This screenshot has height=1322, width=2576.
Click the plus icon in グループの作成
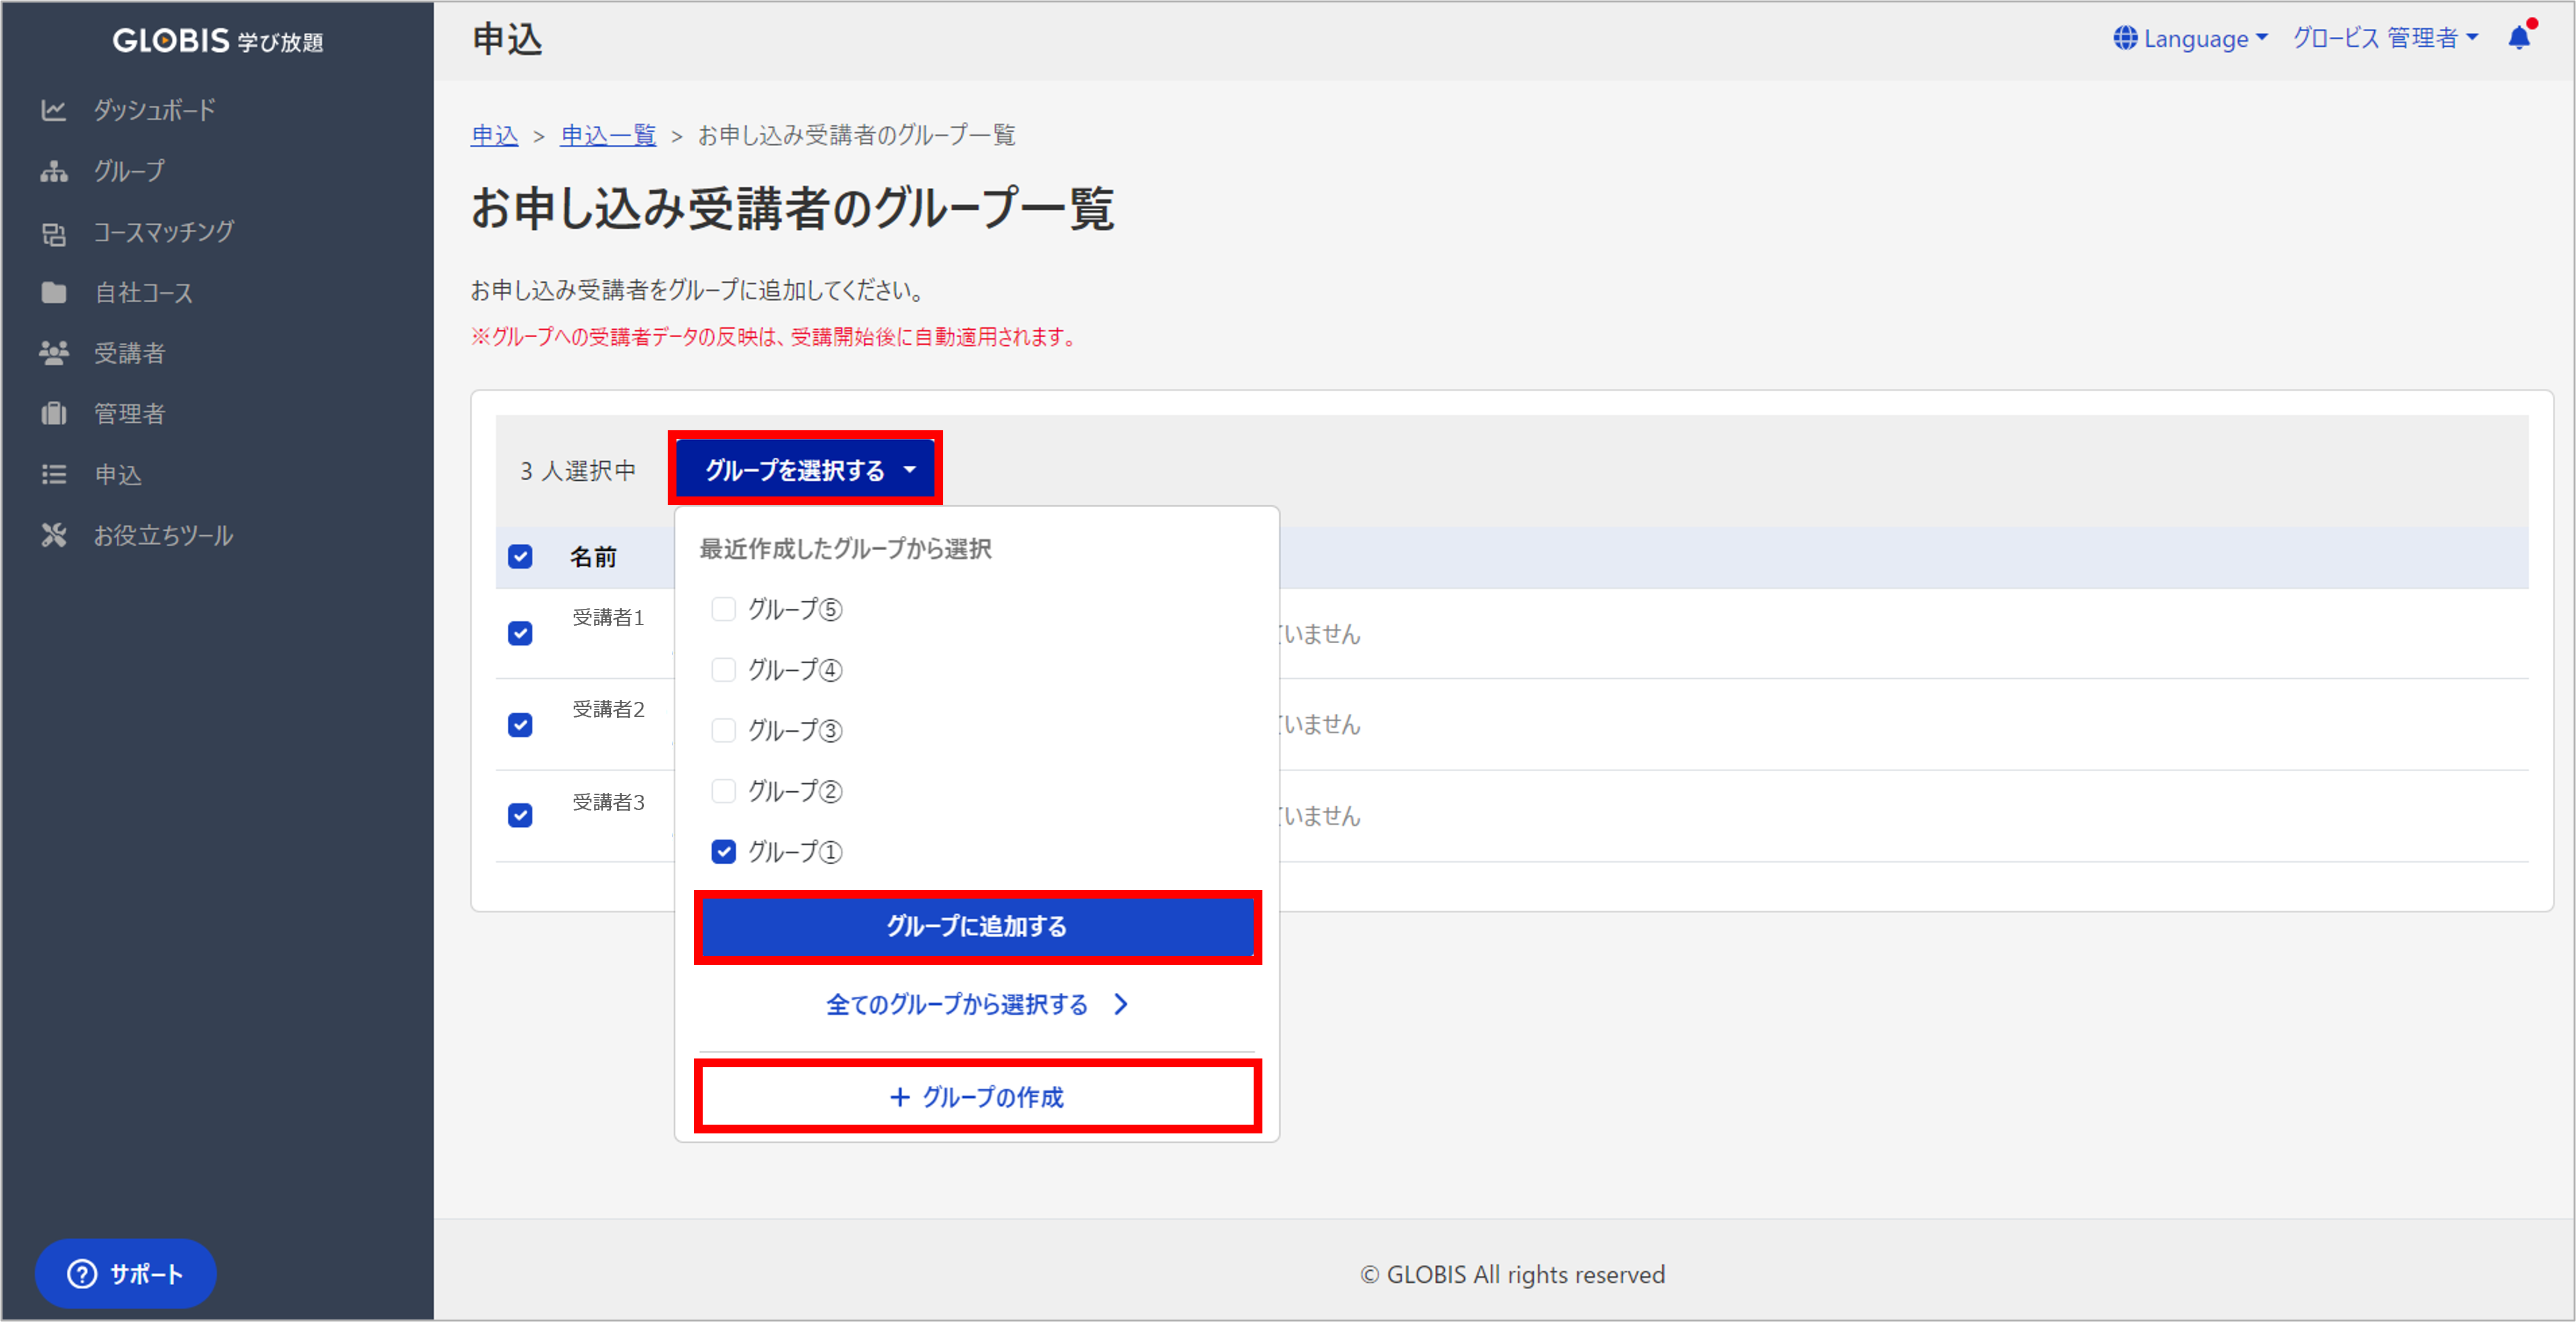900,1097
